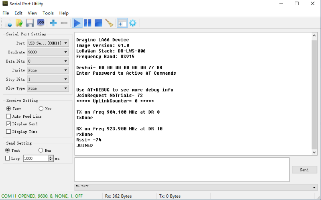Click the pause toolbar icon

(x=87, y=23)
